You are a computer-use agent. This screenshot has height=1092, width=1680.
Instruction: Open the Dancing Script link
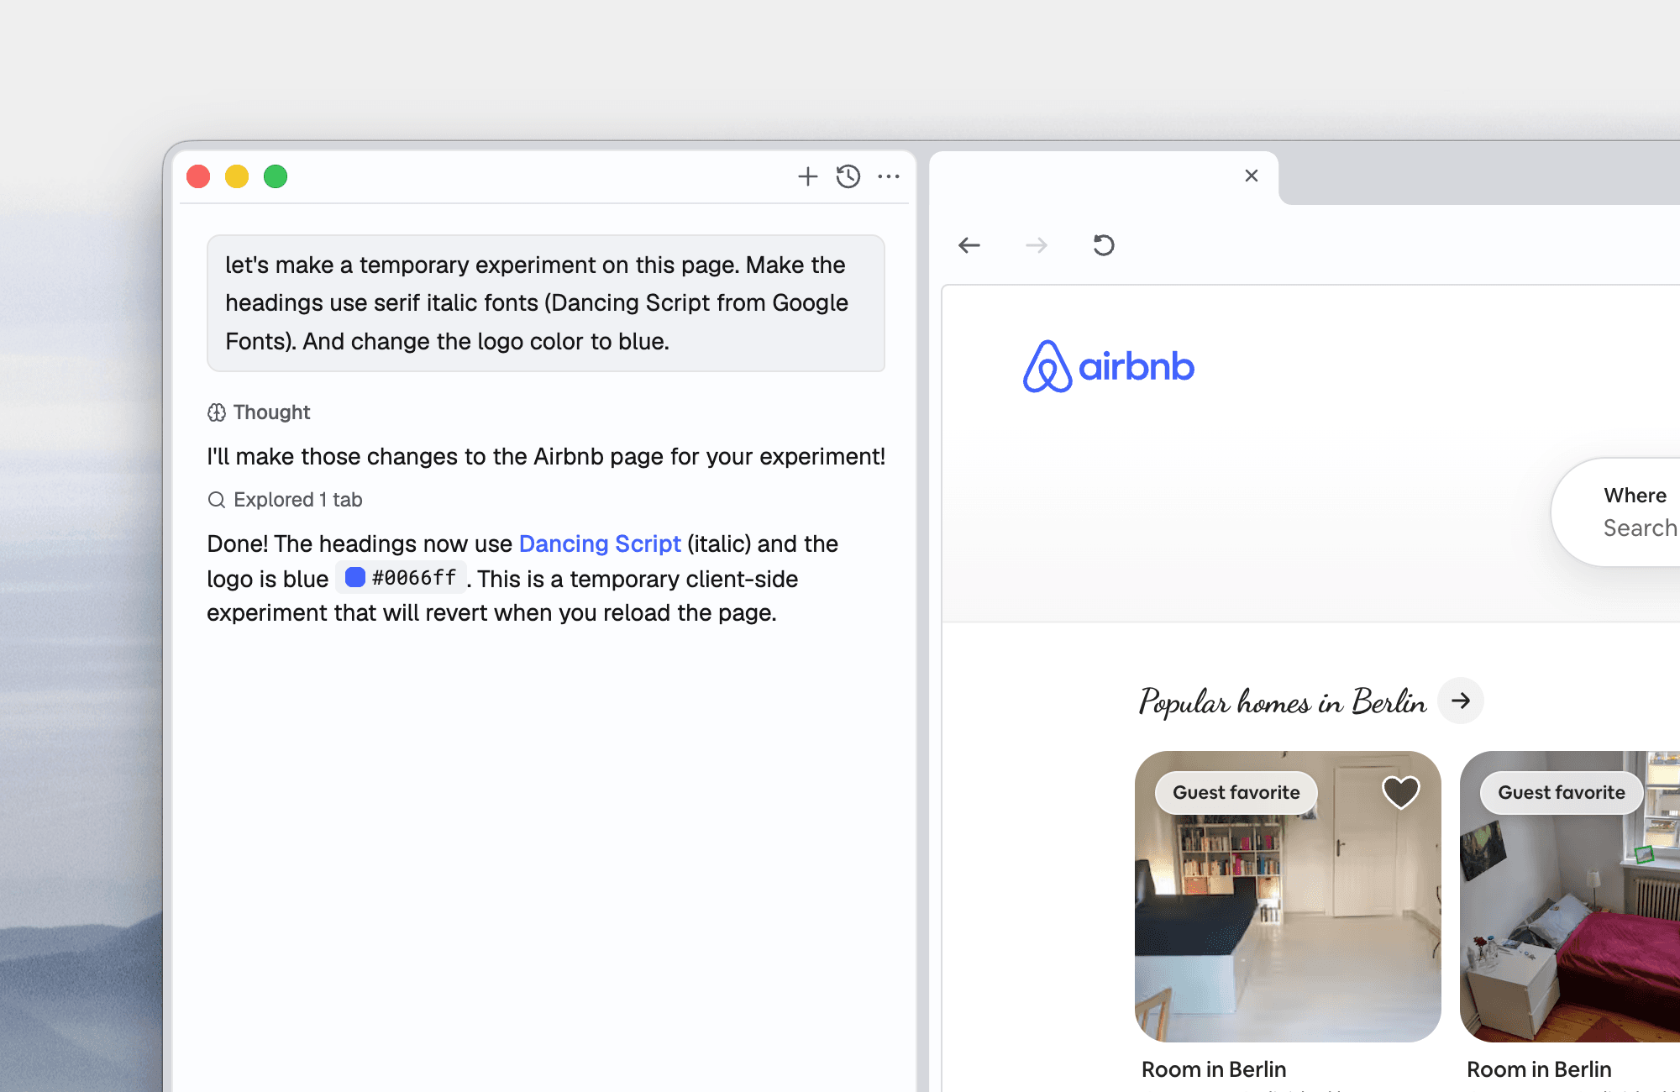[x=600, y=543]
